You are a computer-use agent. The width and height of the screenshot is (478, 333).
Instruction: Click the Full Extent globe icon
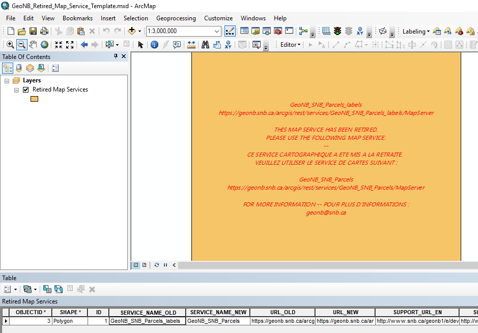(x=44, y=45)
